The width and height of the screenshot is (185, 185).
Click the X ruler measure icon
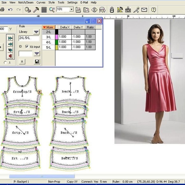(x=78, y=10)
